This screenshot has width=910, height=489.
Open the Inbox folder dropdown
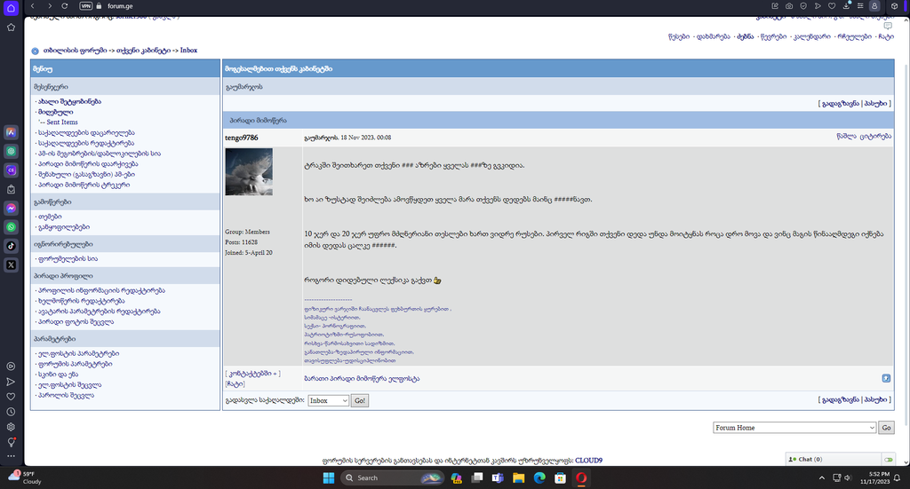tap(328, 401)
